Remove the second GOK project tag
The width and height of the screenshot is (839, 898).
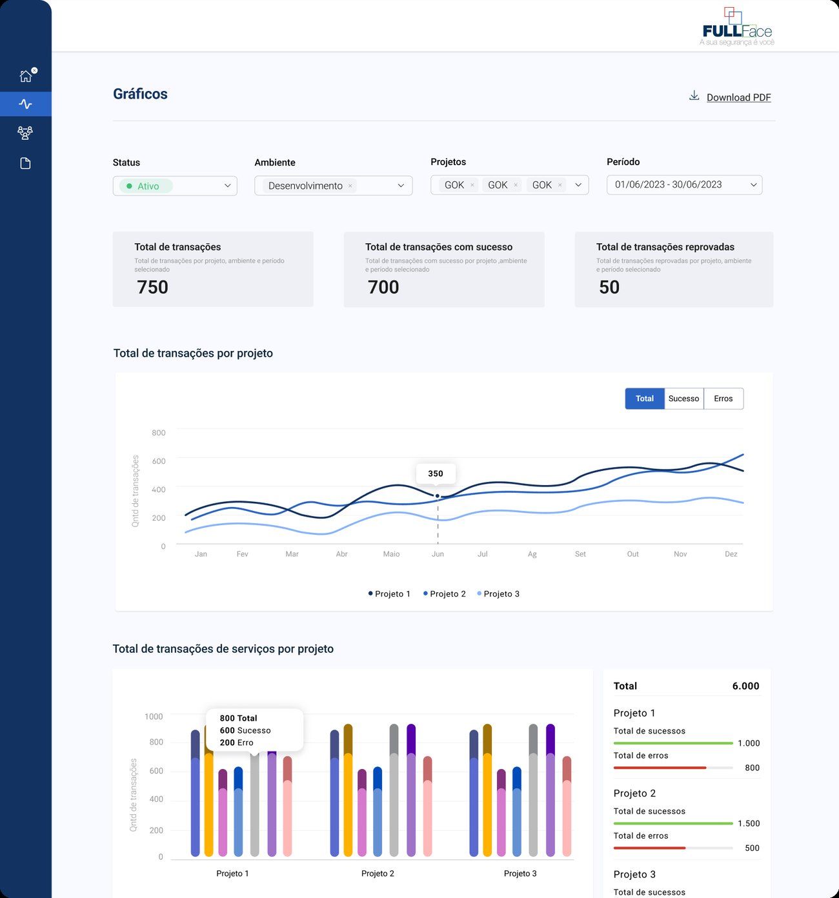coord(516,185)
